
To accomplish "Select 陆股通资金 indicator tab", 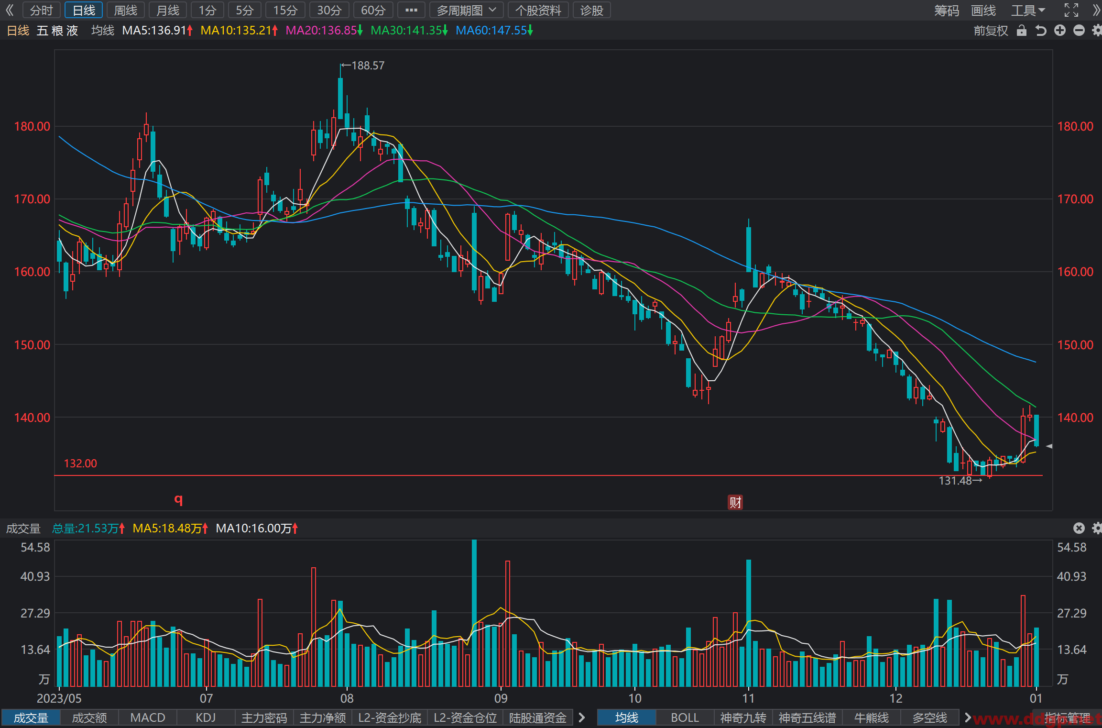I will [x=538, y=717].
